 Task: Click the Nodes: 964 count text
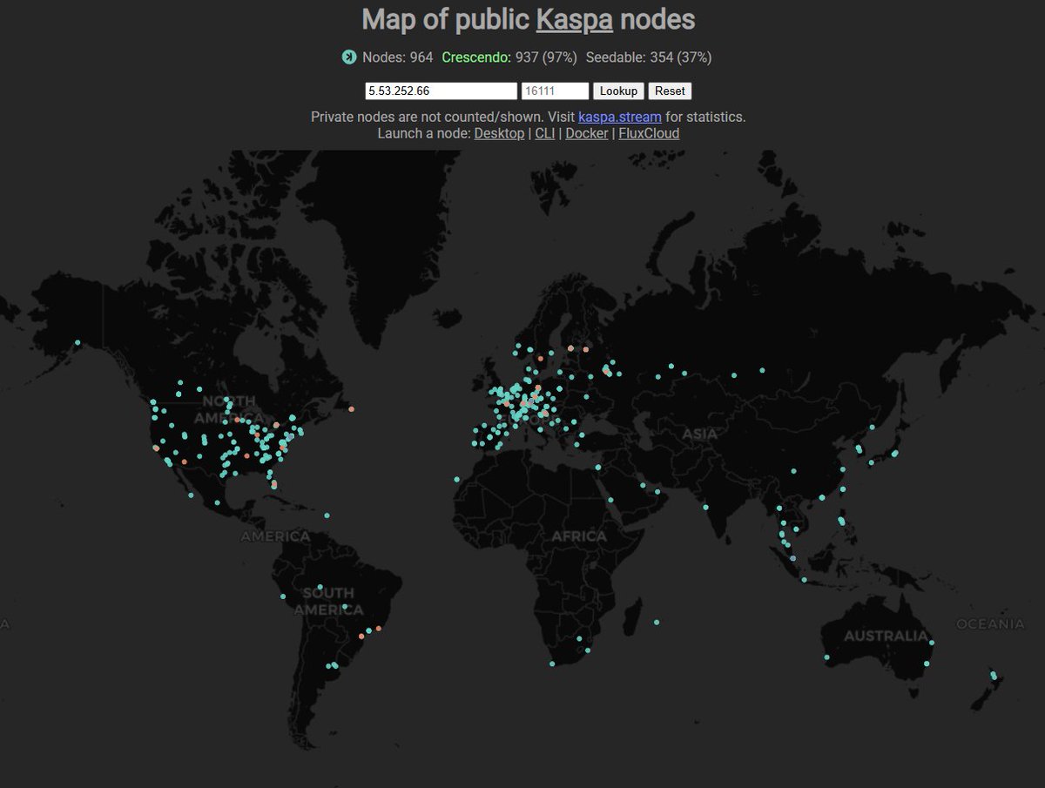[397, 57]
